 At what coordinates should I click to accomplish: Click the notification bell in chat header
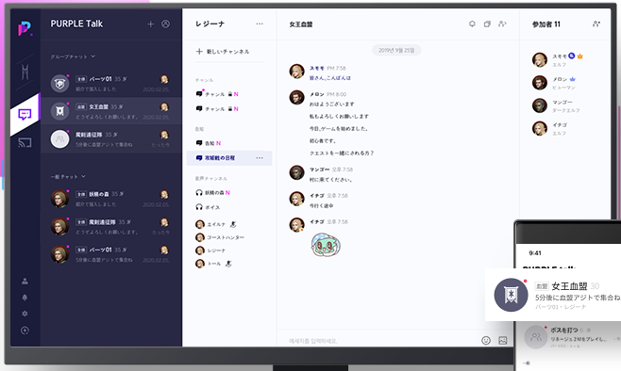(472, 24)
